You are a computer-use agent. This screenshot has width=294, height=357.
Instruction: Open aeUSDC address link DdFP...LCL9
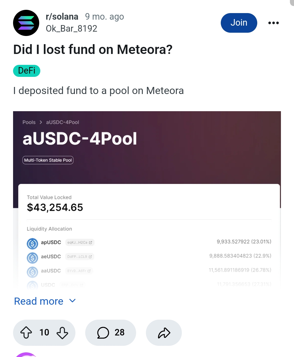79,257
